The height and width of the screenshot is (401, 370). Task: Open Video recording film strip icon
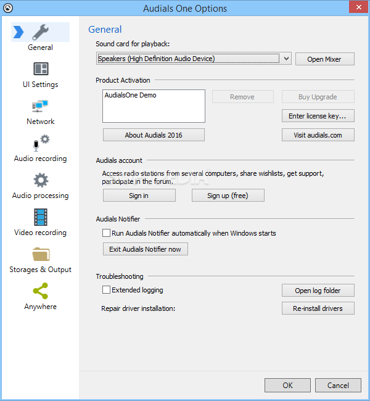[41, 217]
